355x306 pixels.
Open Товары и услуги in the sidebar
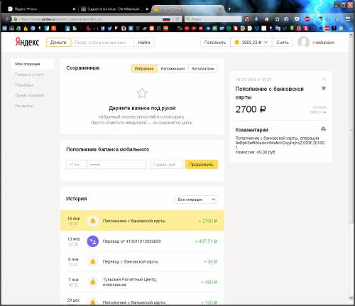[x=29, y=75]
